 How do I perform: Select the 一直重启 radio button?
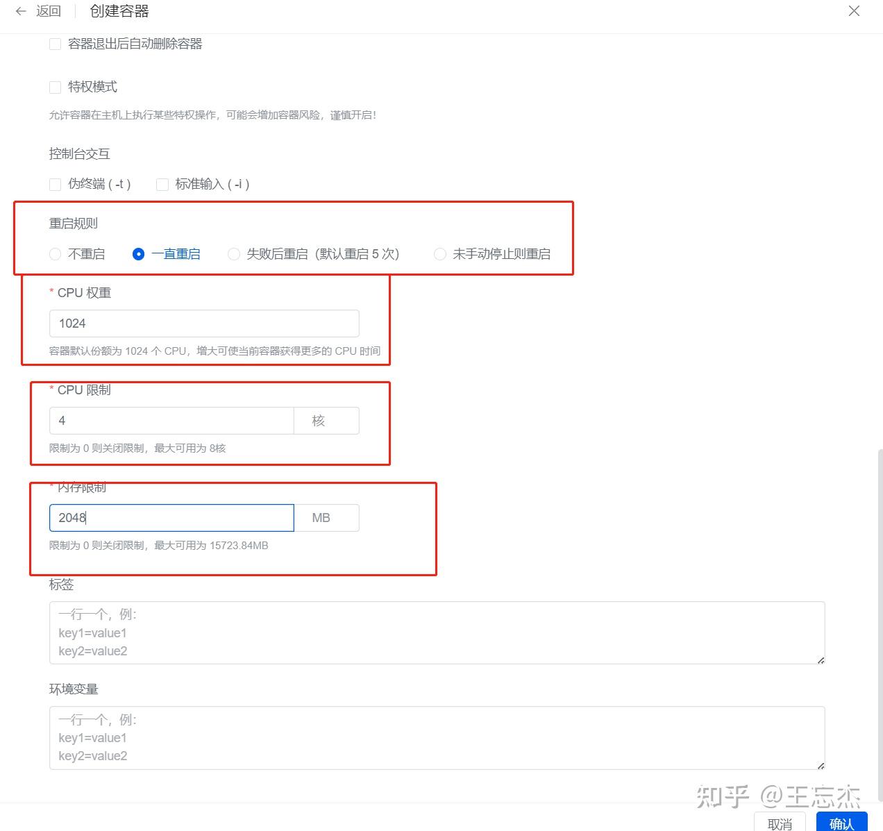[139, 254]
